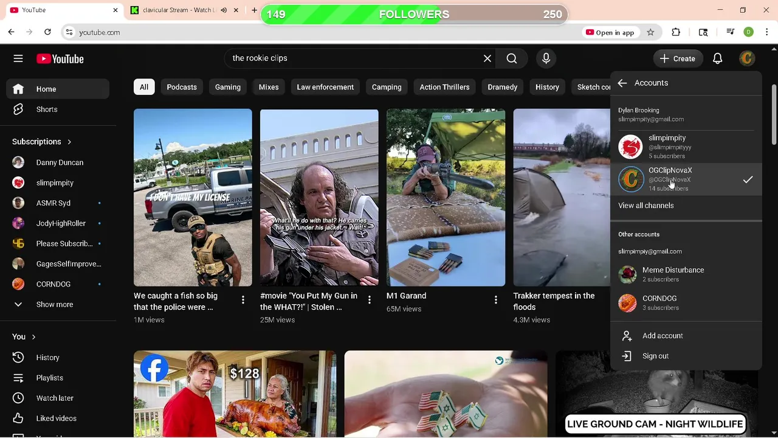Viewport: 778px width, 438px height.
Task: Clear the search box with X
Action: pyautogui.click(x=487, y=58)
